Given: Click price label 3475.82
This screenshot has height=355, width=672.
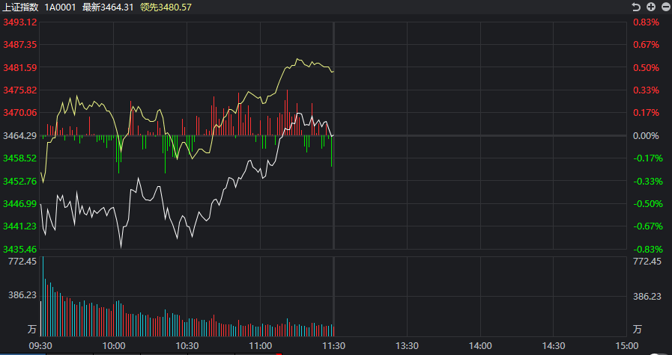Looking at the screenshot, I should click(20, 90).
